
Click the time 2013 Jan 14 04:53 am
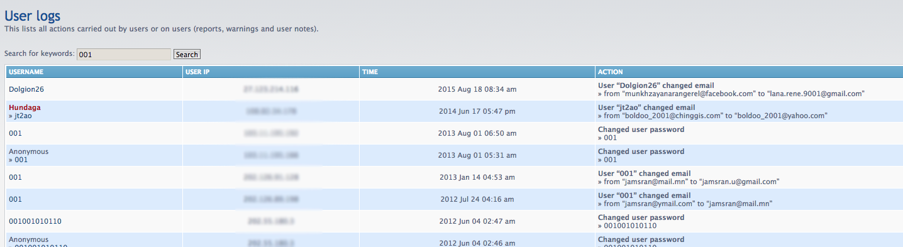[x=477, y=177]
